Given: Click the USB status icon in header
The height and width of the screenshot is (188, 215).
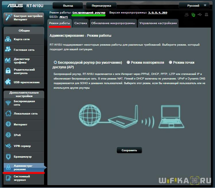Looking at the screenshot, I should 200,15.
